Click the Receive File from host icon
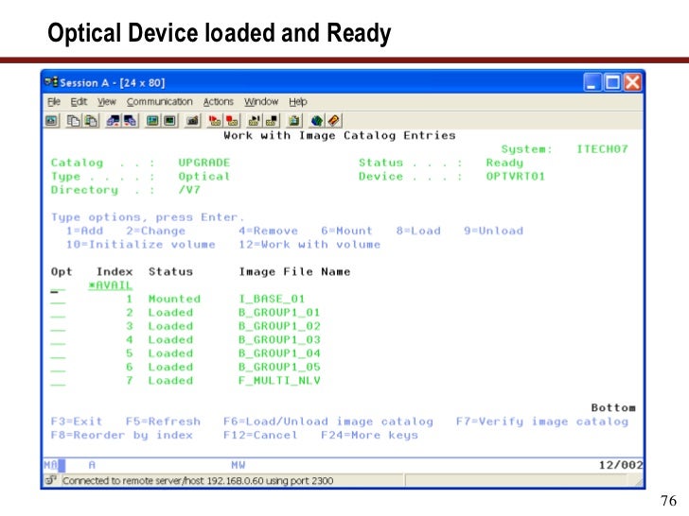The image size is (689, 516). (131, 121)
